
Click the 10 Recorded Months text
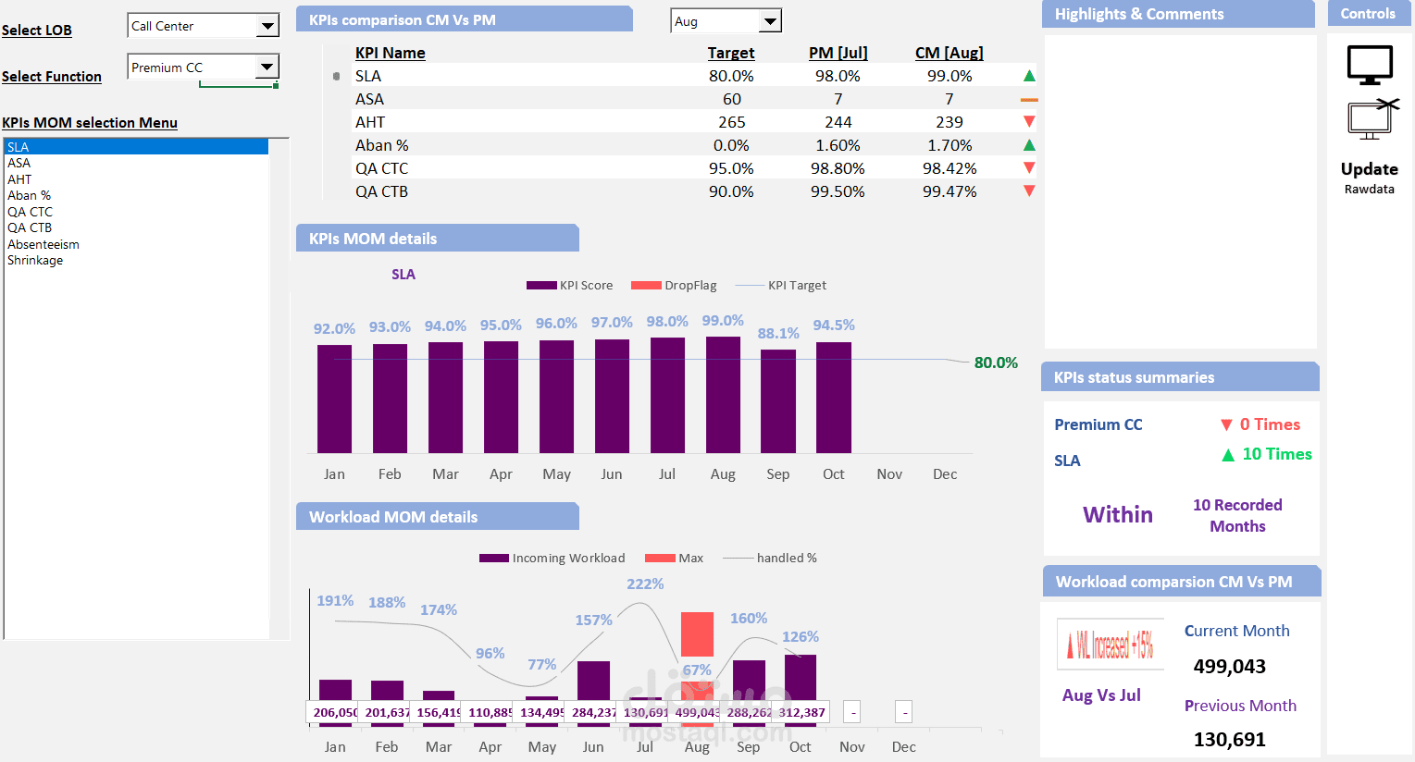pyautogui.click(x=1237, y=515)
